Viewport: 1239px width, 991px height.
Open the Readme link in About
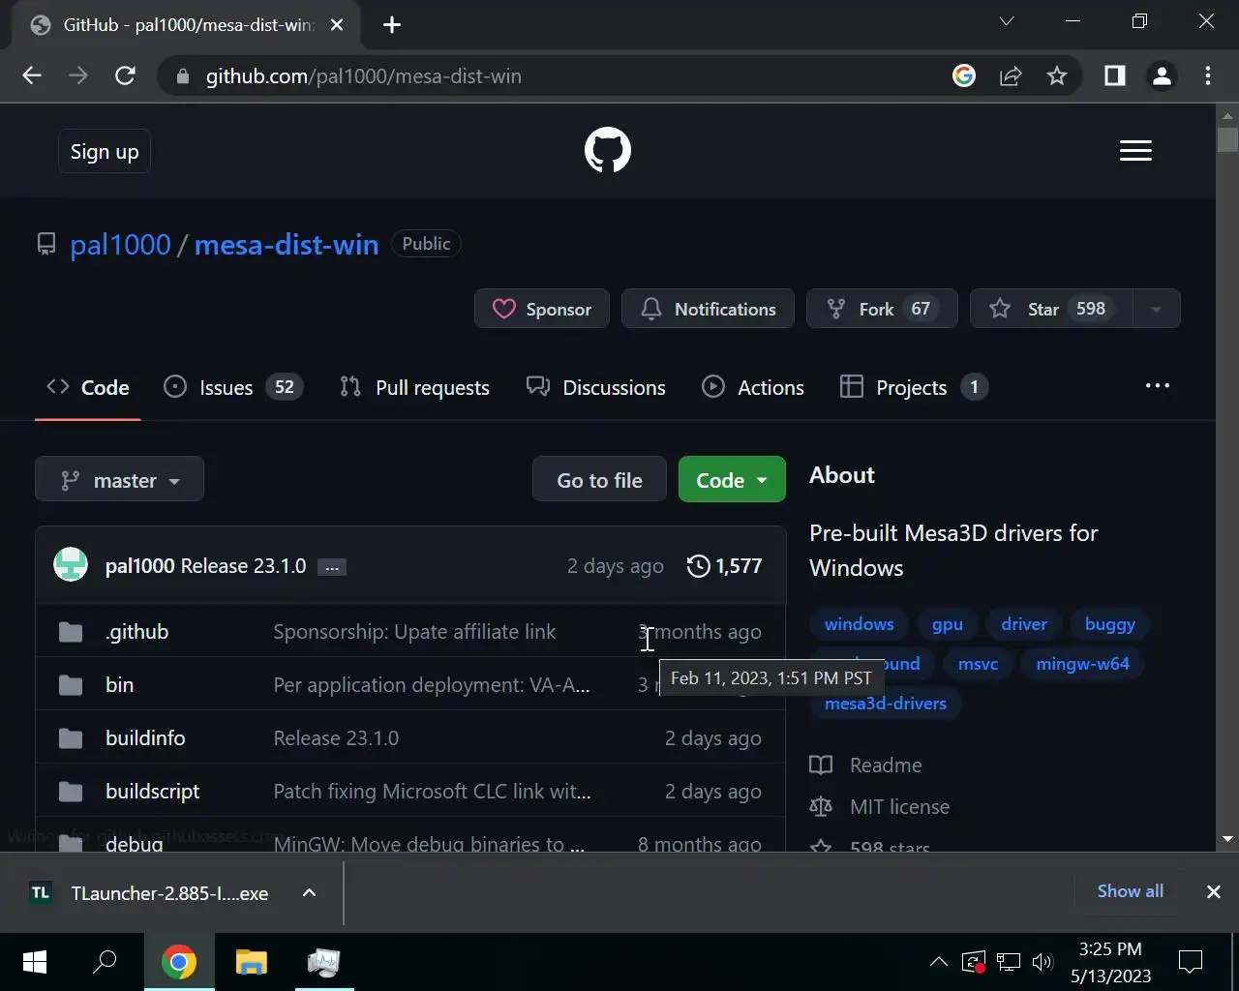pyautogui.click(x=866, y=766)
